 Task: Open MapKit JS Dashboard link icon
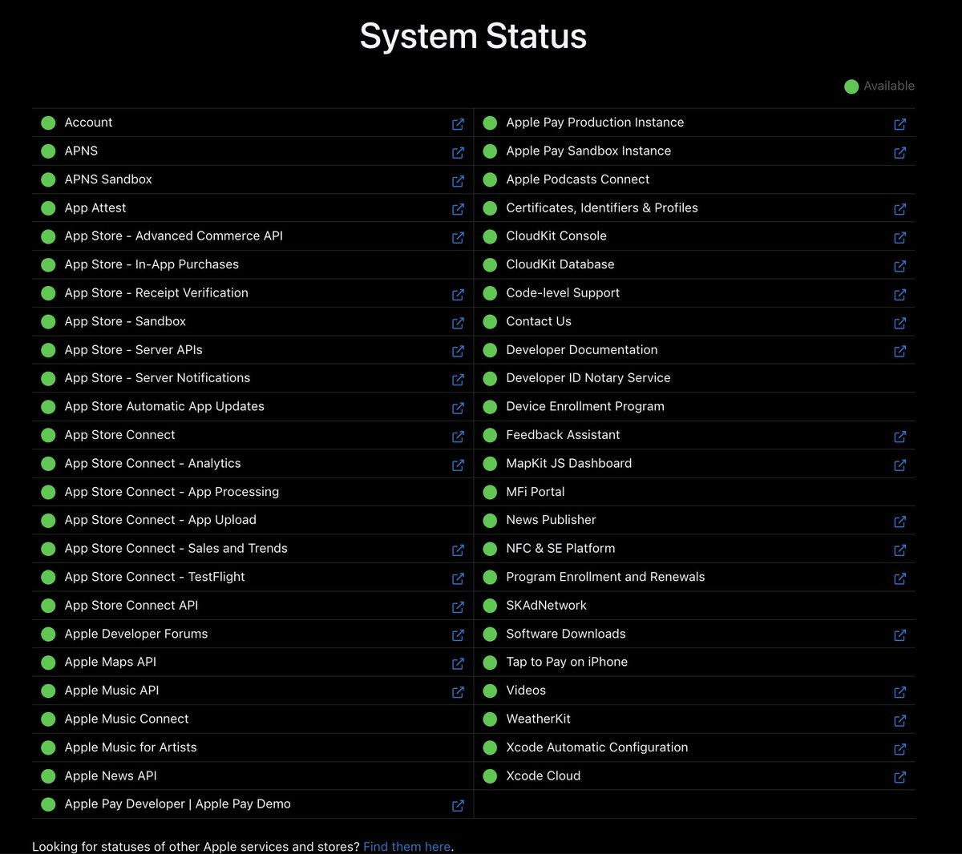pos(900,465)
